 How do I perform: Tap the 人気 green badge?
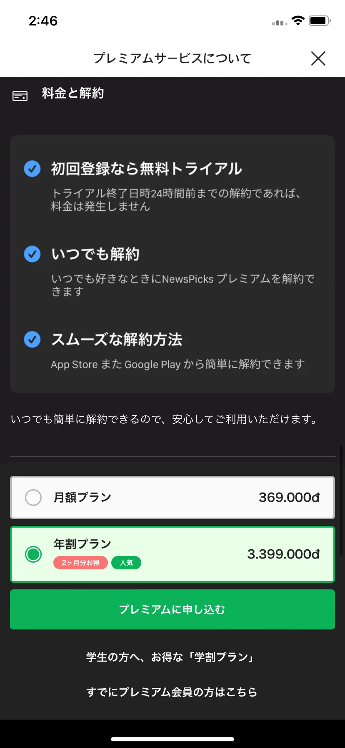(126, 563)
